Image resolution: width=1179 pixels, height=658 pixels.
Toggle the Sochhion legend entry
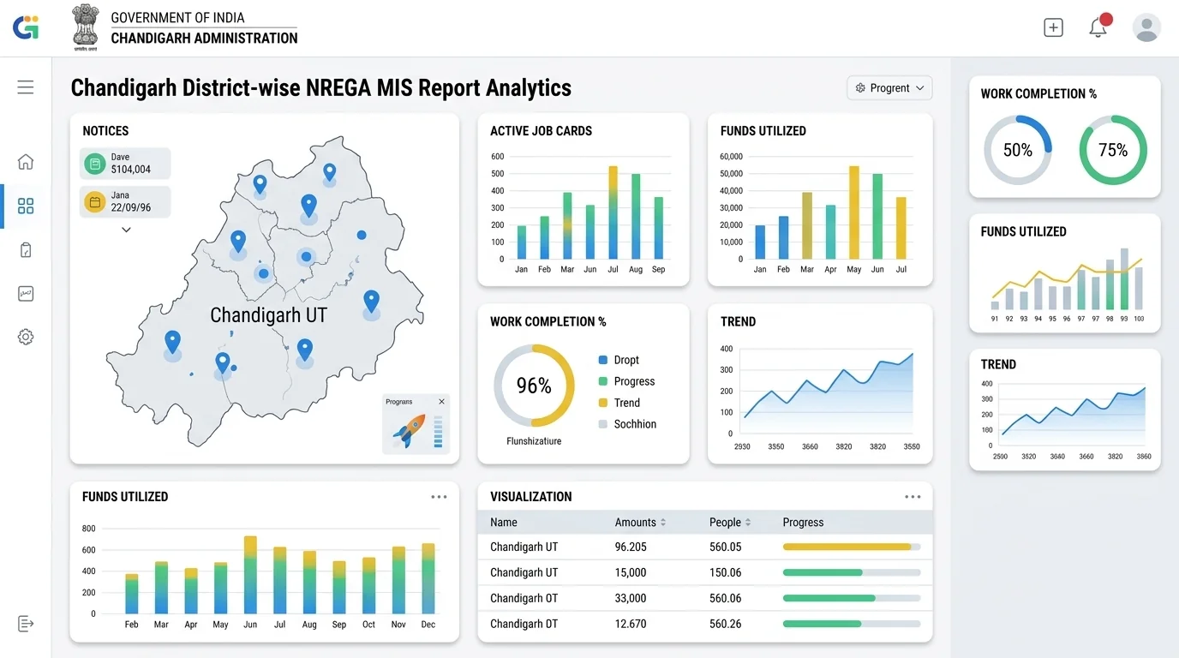pyautogui.click(x=627, y=424)
